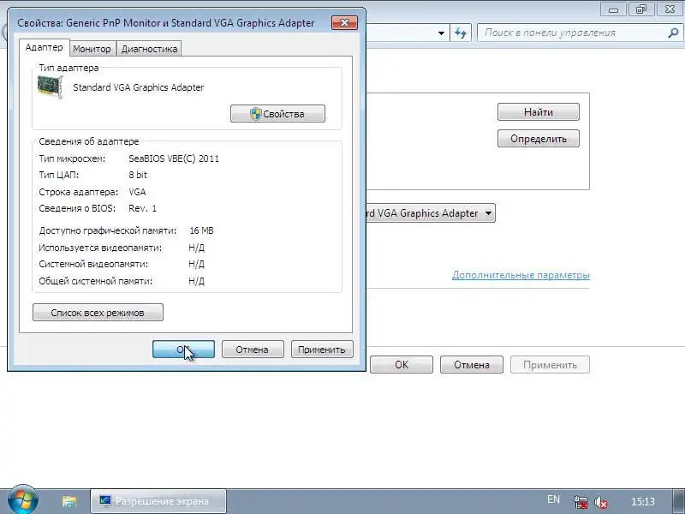Screen dimensions: 685x514
Task: Click Отмена in screen resolution window
Action: pyautogui.click(x=472, y=365)
